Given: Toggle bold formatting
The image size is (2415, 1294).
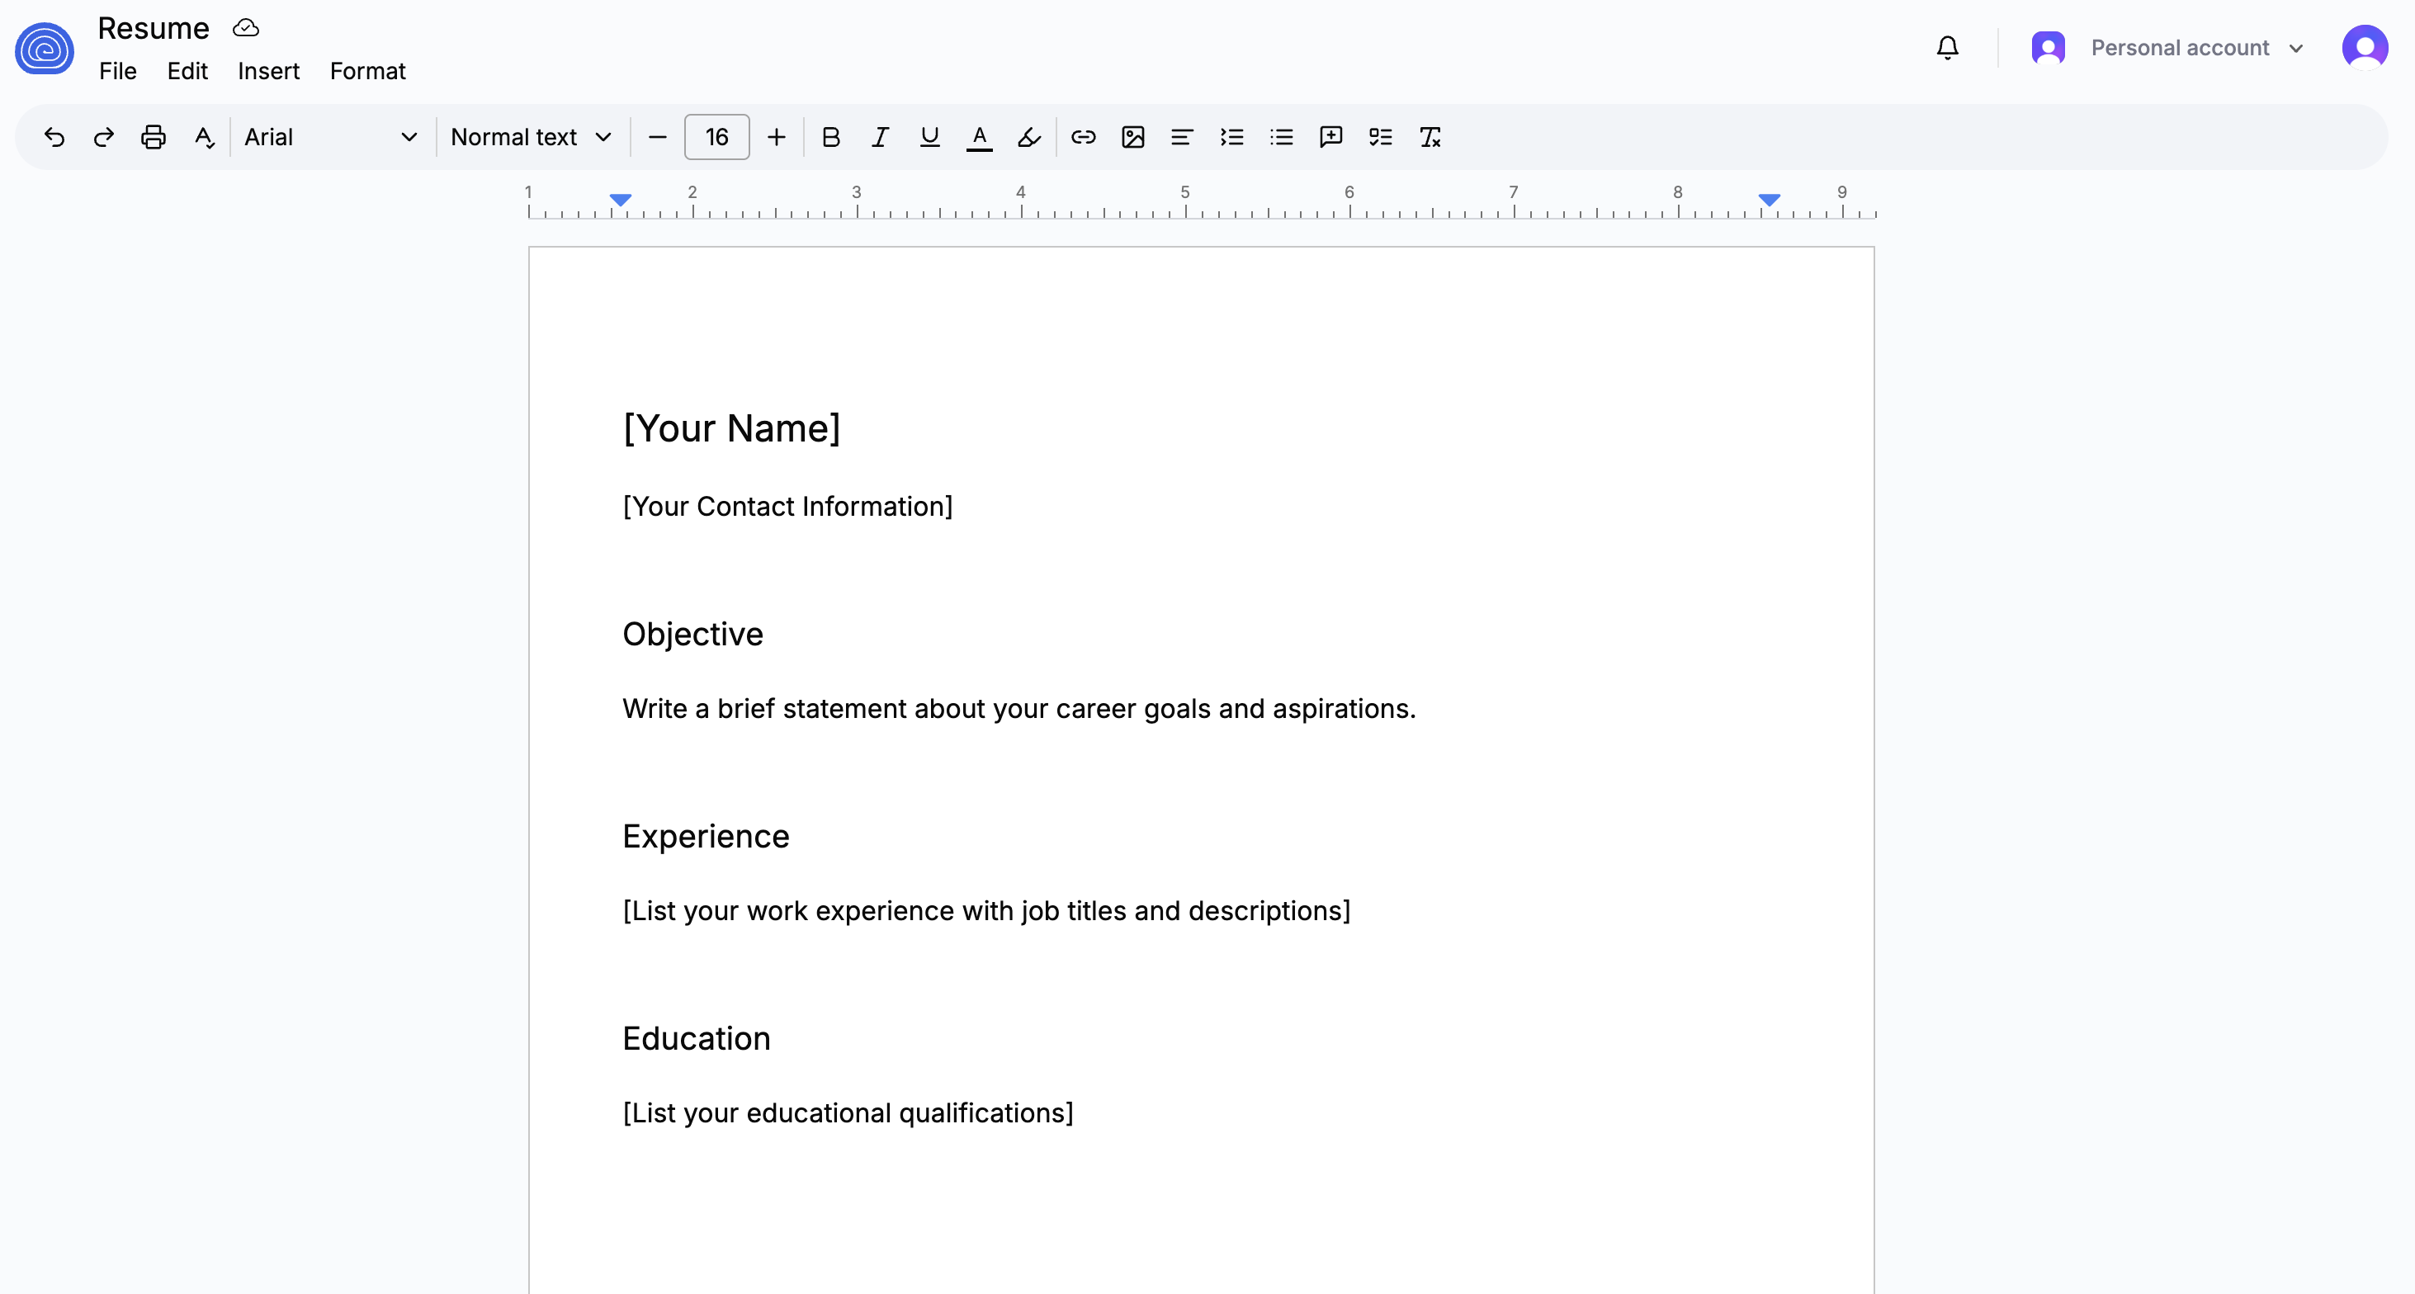Looking at the screenshot, I should coord(830,138).
